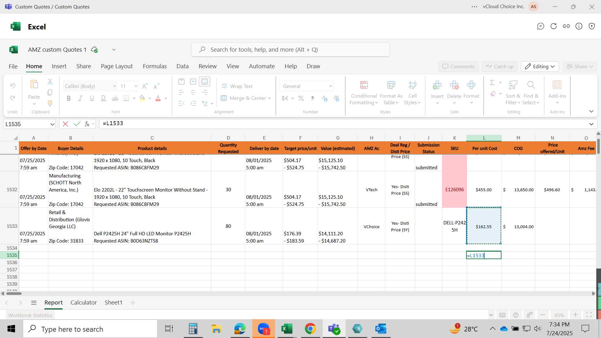Screen dimensions: 601x338
Task: Open Insert Function fx icon
Action: [x=87, y=124]
